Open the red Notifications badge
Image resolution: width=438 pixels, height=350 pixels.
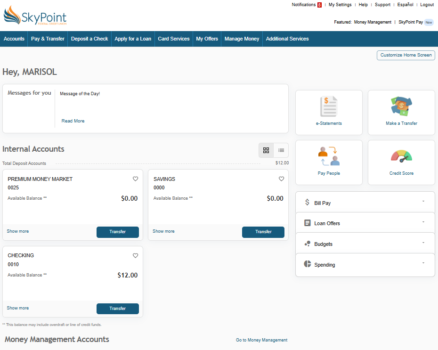(x=319, y=5)
